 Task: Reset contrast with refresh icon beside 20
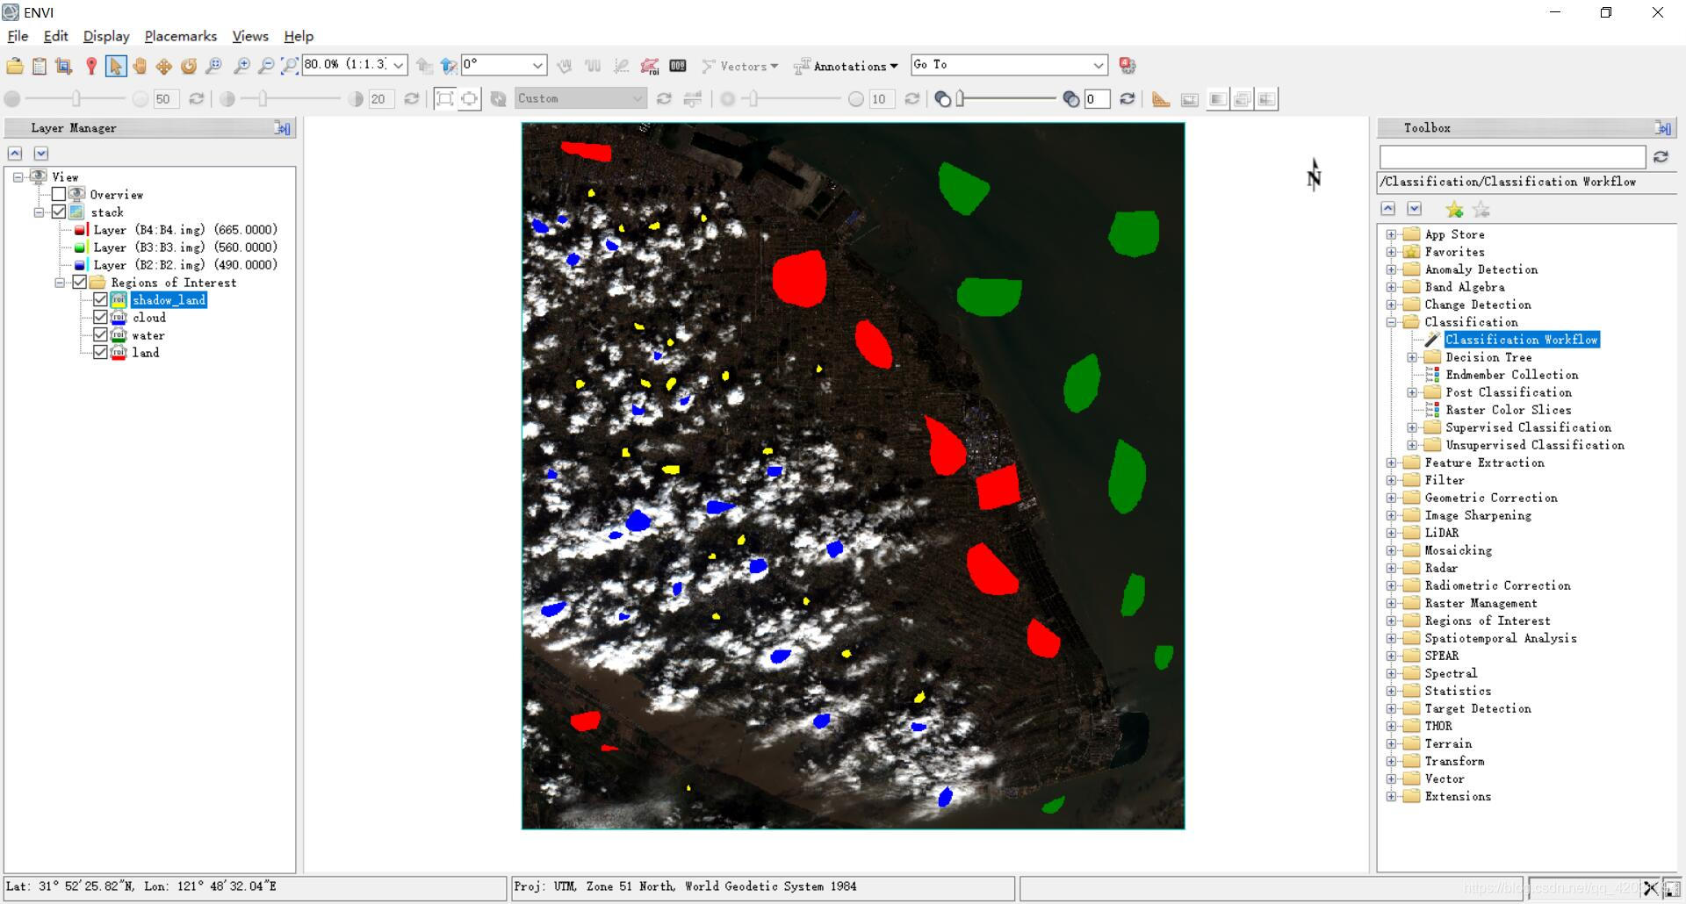click(x=411, y=99)
